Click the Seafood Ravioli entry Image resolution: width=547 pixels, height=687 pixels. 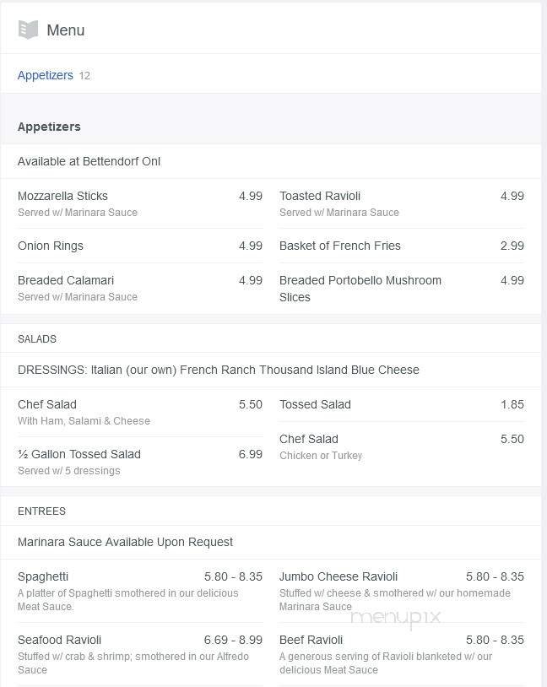click(59, 640)
